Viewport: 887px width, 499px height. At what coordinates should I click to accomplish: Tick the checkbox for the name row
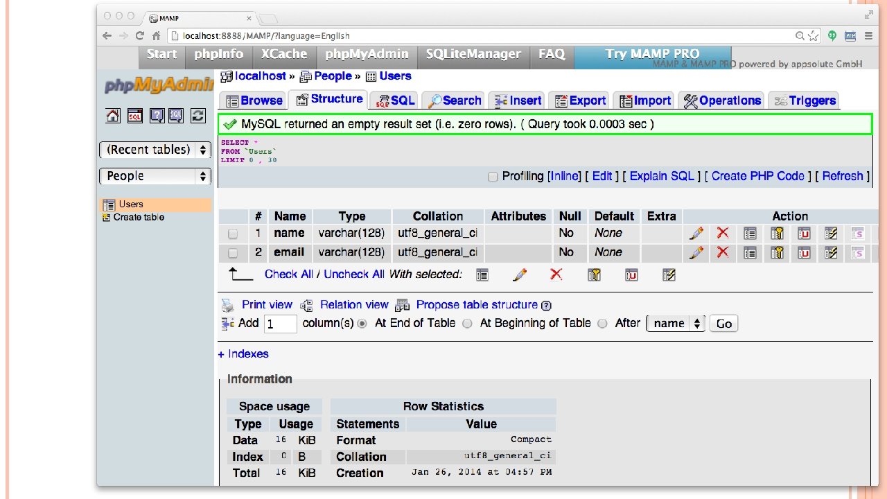233,234
